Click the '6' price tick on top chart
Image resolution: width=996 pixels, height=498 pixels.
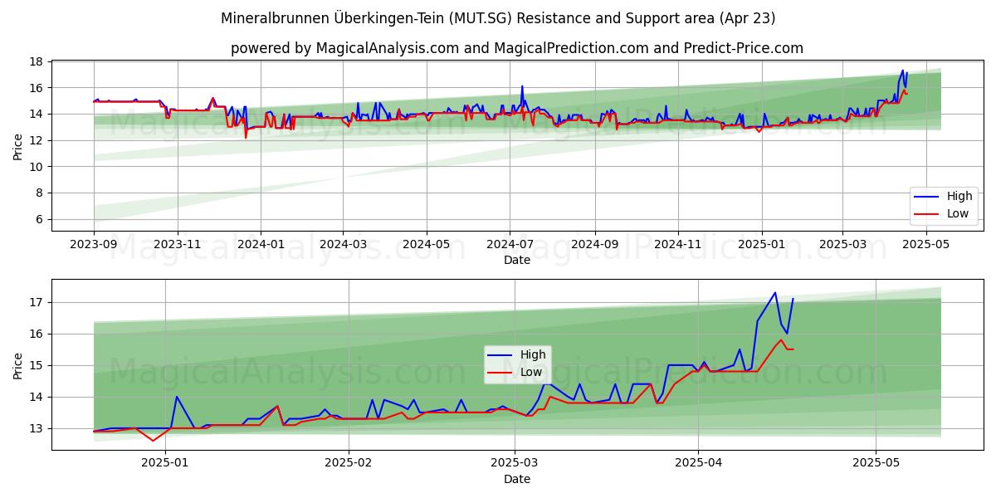40,219
